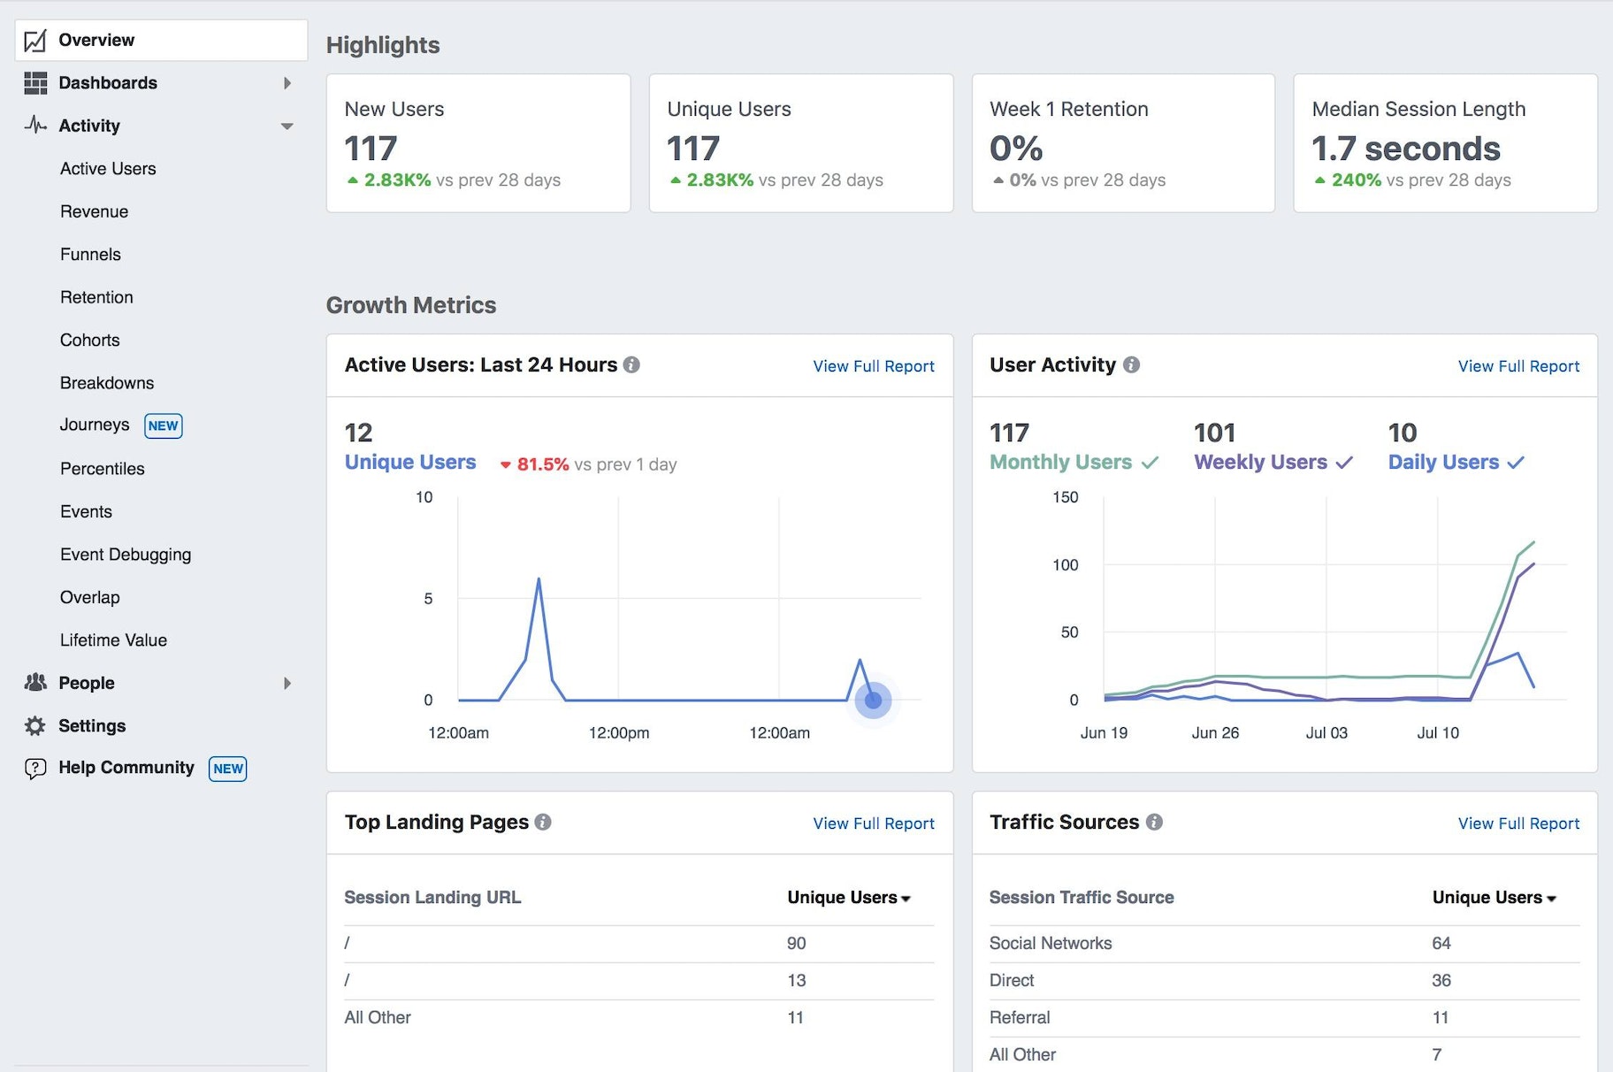Click the Settings gear icon
Image resolution: width=1613 pixels, height=1072 pixels.
coord(35,726)
